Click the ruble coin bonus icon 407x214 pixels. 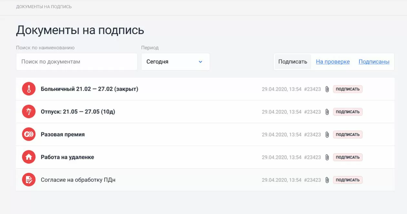[28, 134]
